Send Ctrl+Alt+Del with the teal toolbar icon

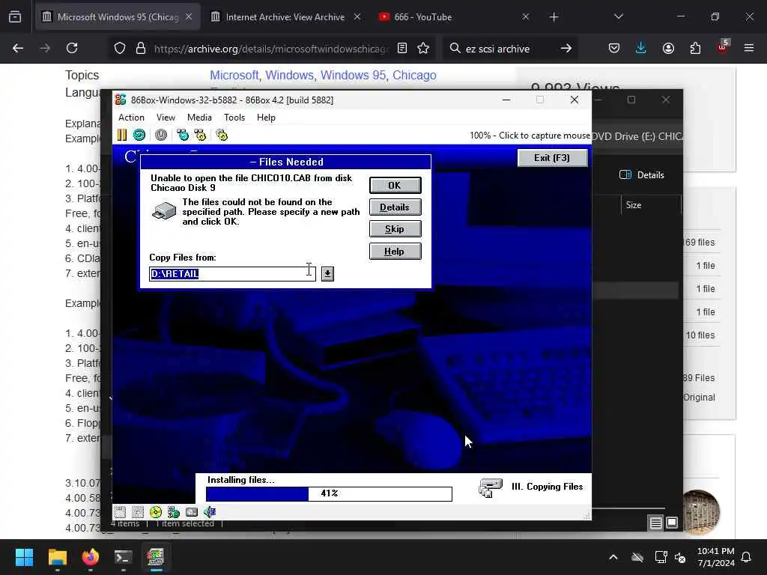[x=183, y=135]
